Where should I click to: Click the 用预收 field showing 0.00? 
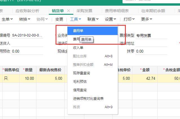27,51
